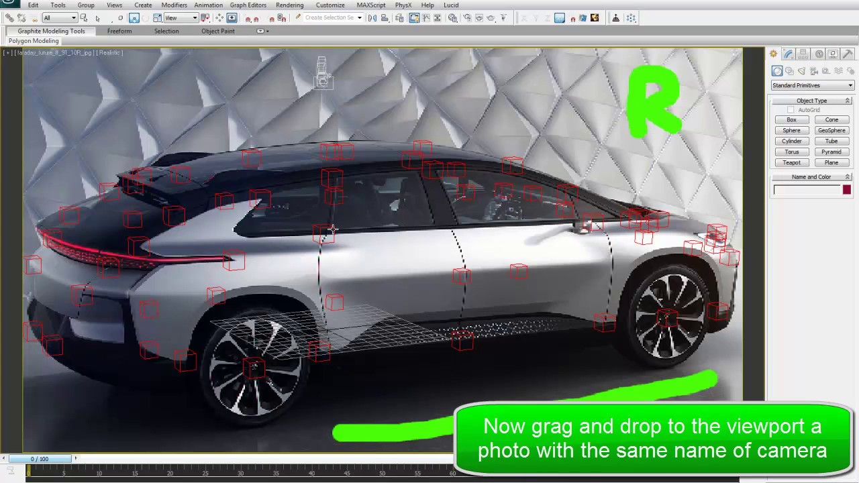Click the Teapot primitive button
The image size is (859, 483).
791,162
